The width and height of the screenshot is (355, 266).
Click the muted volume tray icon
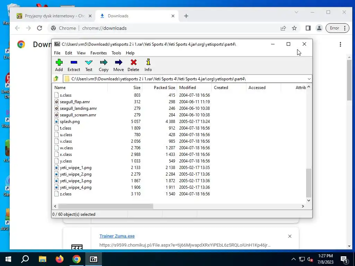[310, 259]
